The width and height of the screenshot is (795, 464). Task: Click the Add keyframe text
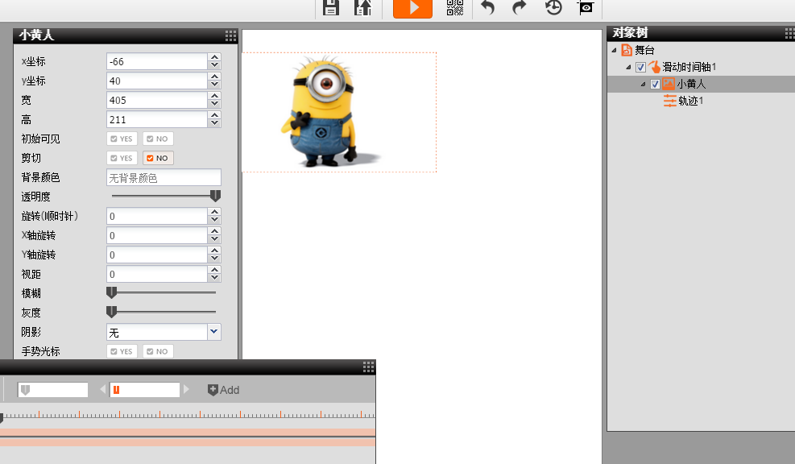click(230, 390)
